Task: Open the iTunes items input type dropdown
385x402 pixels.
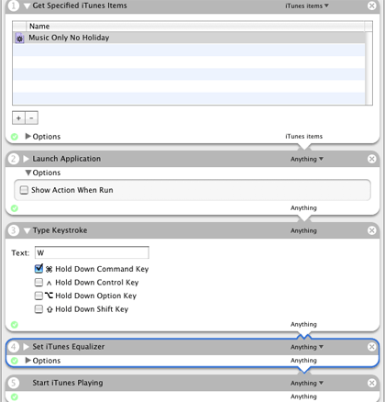Action: [x=307, y=6]
